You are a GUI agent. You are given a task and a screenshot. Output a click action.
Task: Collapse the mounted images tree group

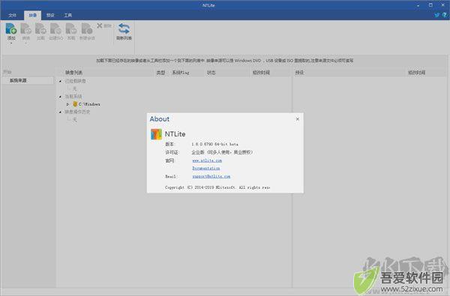[60, 81]
